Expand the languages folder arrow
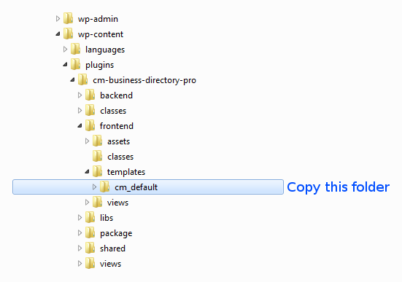This screenshot has height=282, width=402. 65,49
